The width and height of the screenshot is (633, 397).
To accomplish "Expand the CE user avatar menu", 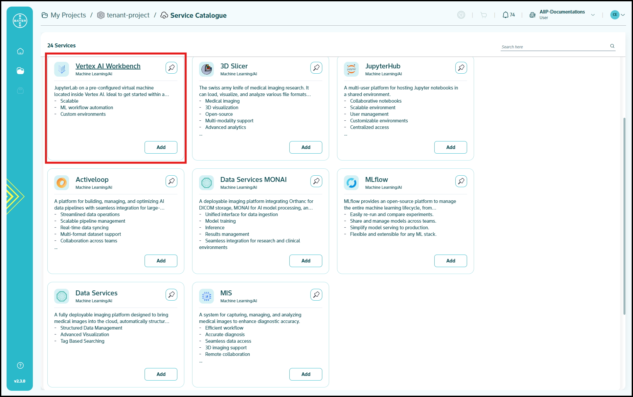I will 618,15.
